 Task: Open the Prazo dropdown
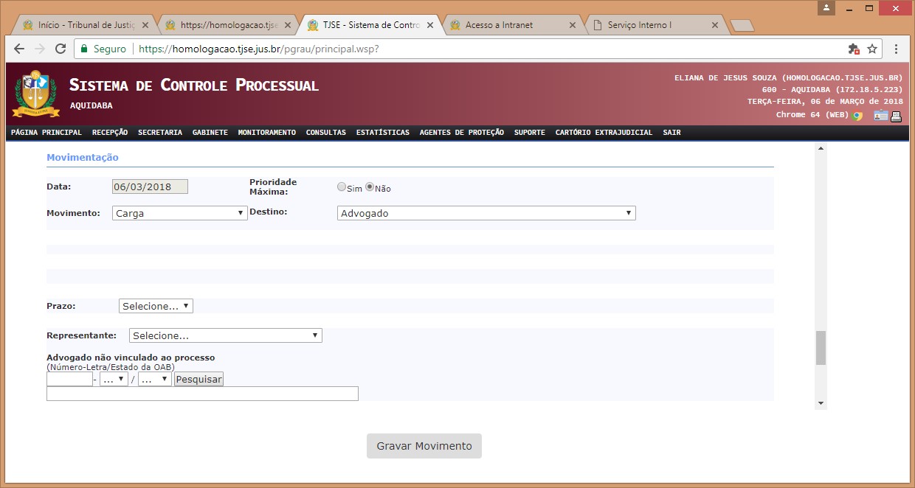click(x=156, y=306)
